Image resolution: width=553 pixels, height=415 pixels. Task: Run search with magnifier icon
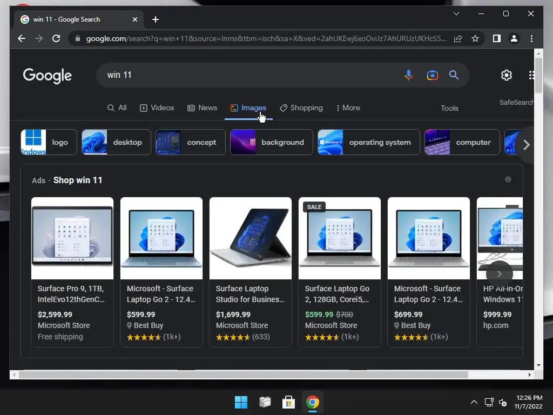coord(454,75)
